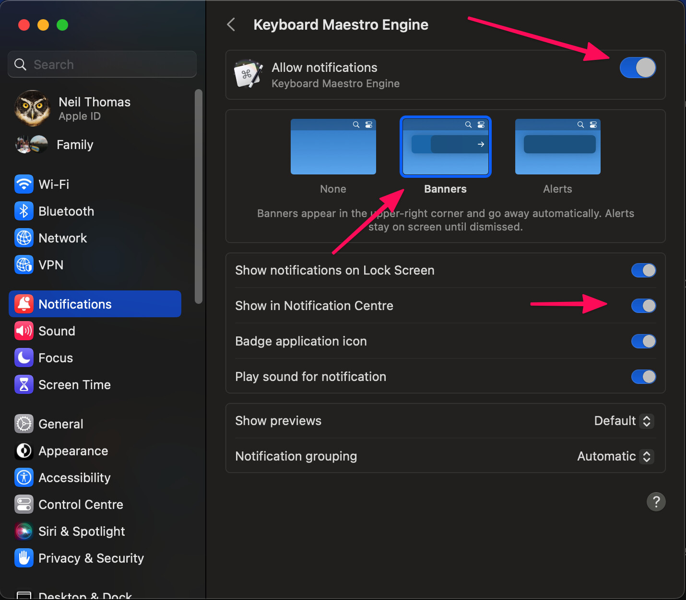Select Appearance label in sidebar
The image size is (686, 600).
point(73,451)
